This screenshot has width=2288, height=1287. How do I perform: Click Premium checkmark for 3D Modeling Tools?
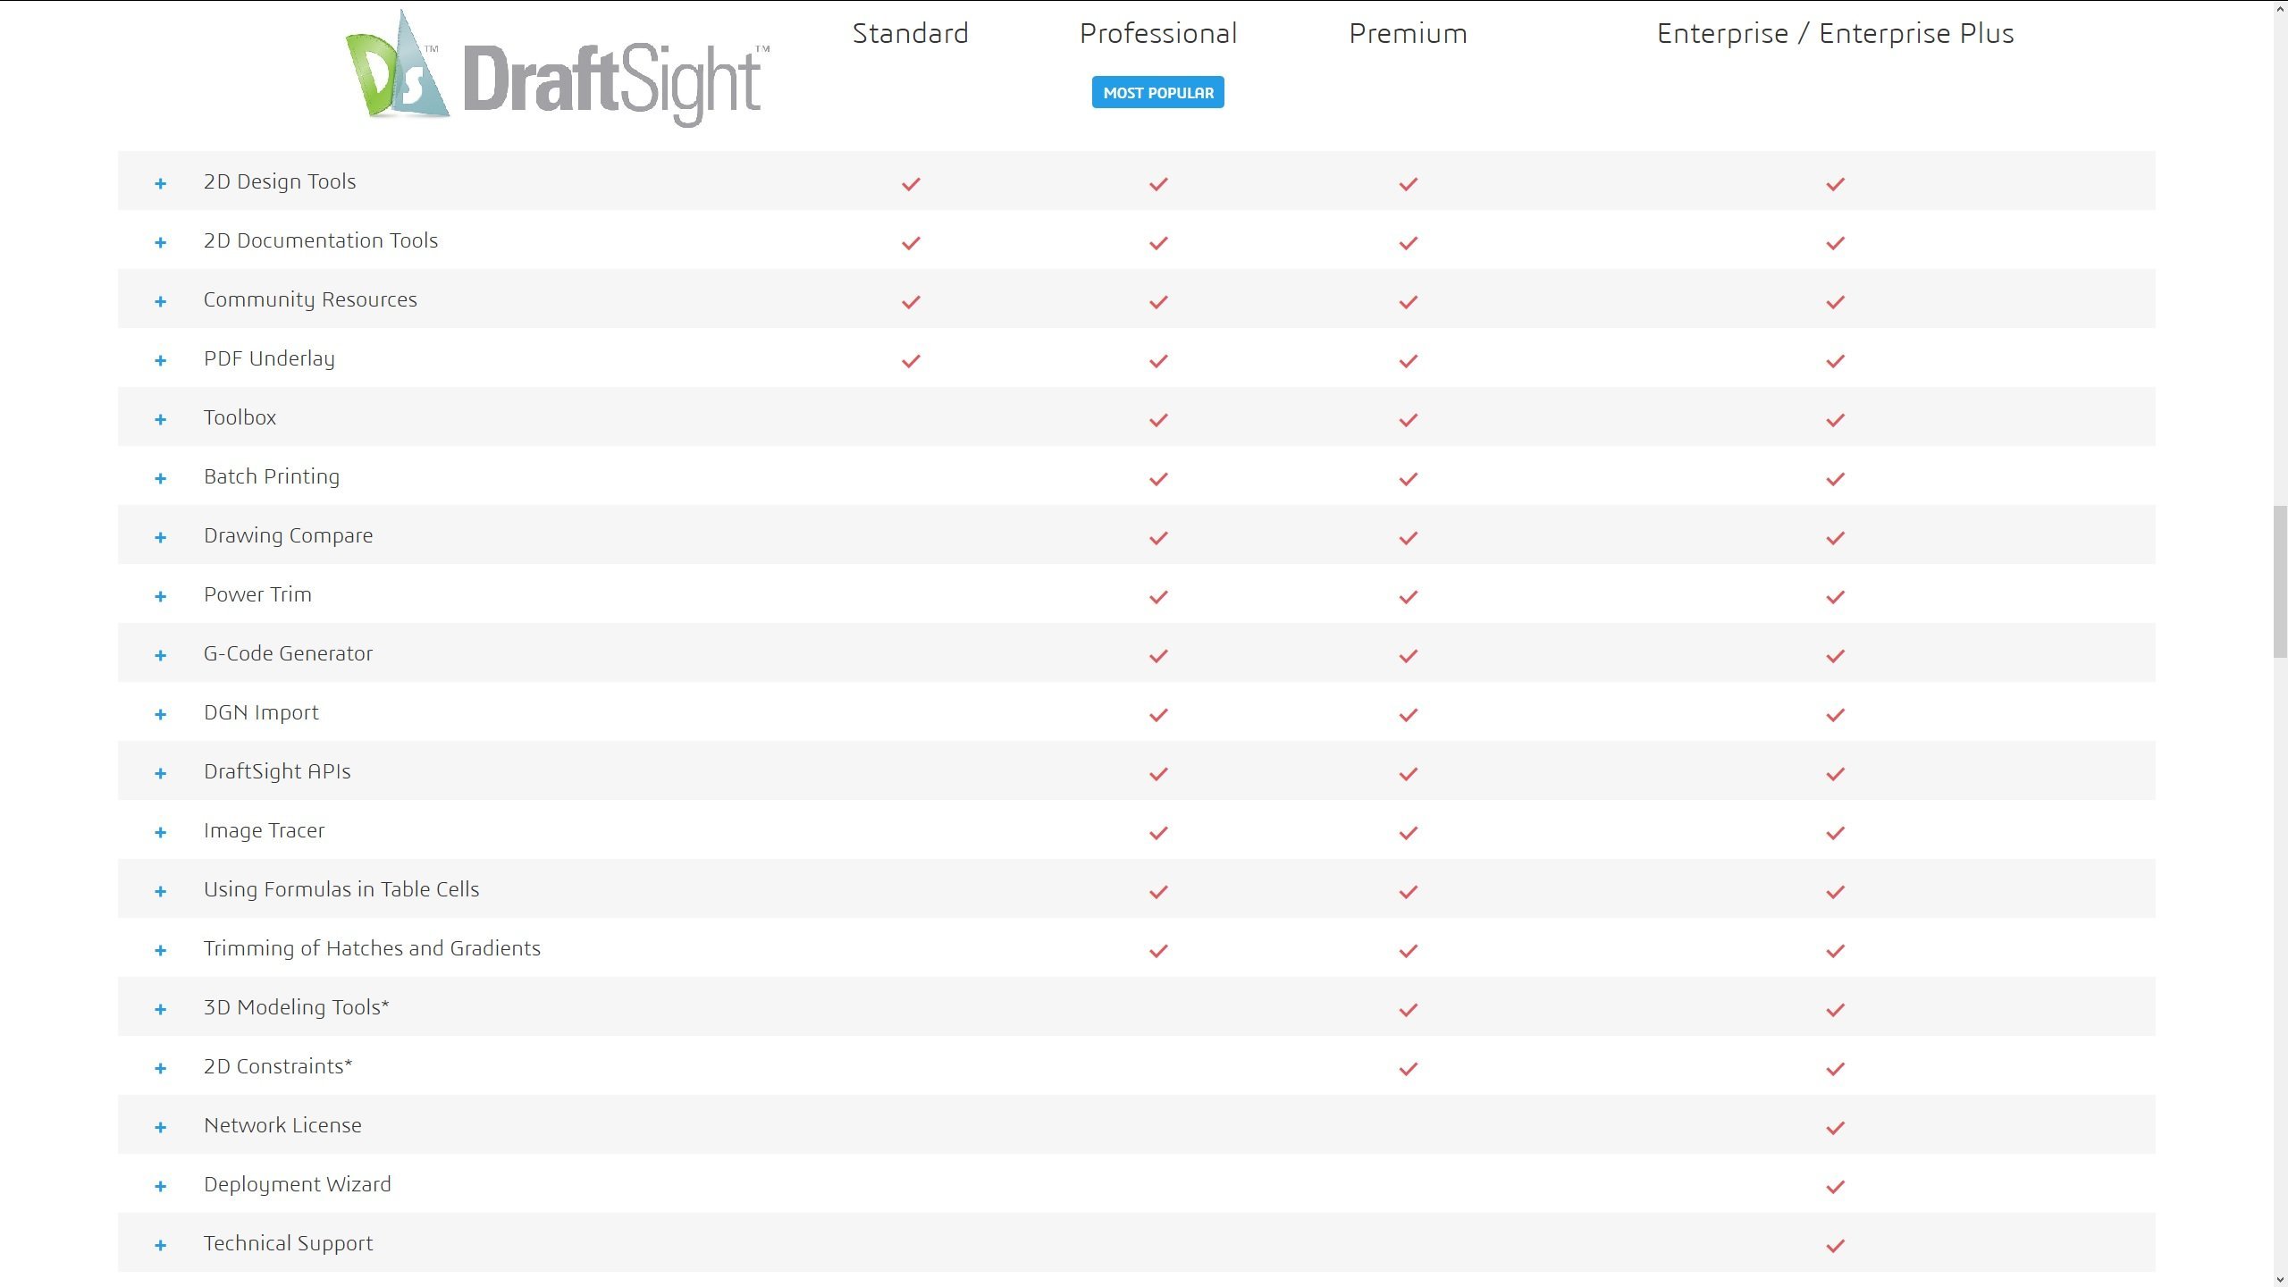click(1409, 1010)
